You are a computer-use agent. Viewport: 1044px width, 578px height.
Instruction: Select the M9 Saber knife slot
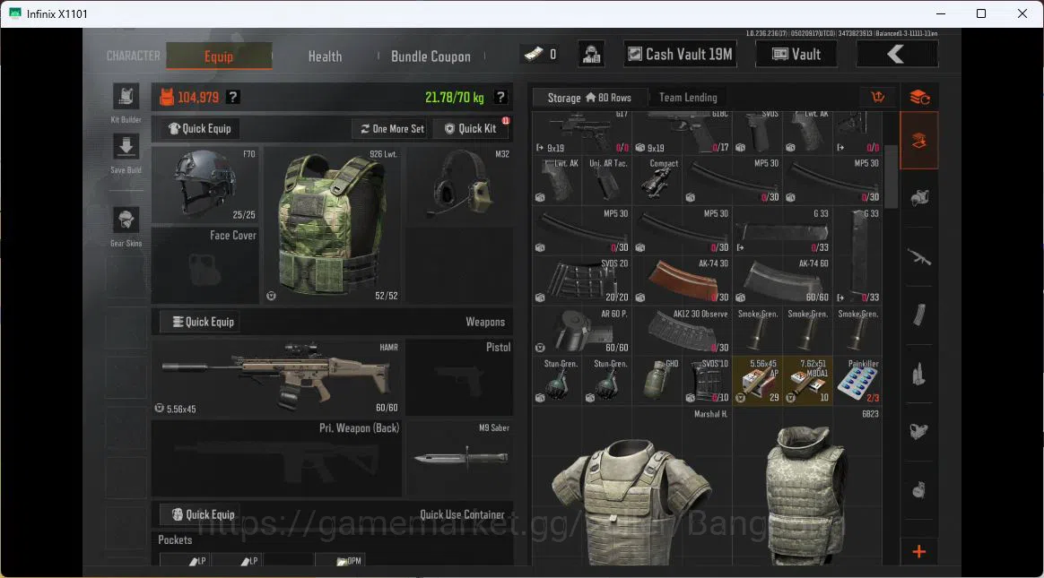pyautogui.click(x=459, y=458)
